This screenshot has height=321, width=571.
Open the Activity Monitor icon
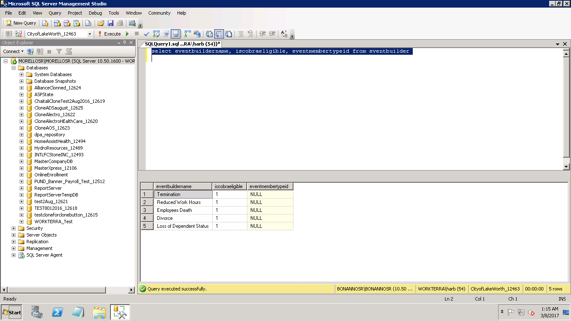[x=132, y=23]
